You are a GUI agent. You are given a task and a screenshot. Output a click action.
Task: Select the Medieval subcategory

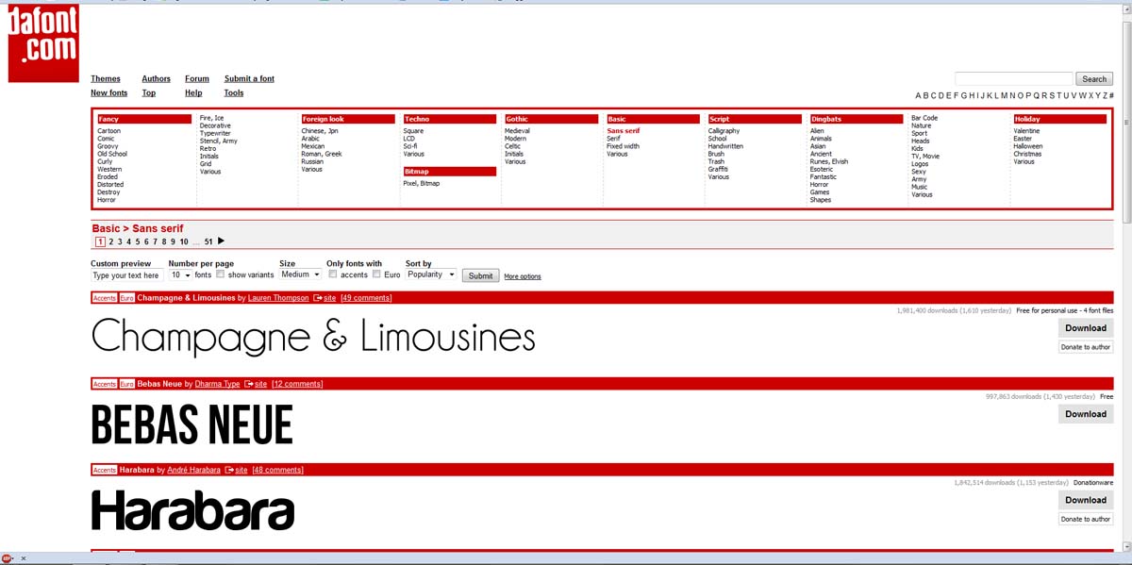point(517,131)
